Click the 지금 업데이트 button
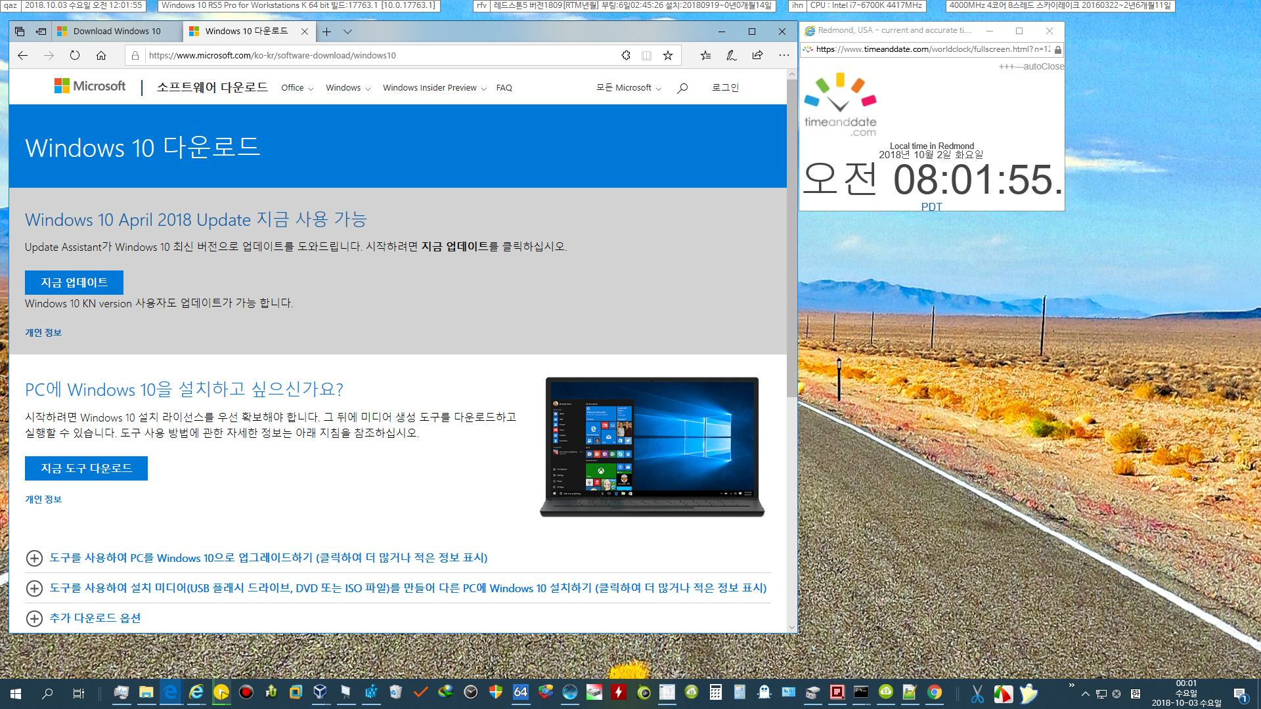 click(x=74, y=283)
